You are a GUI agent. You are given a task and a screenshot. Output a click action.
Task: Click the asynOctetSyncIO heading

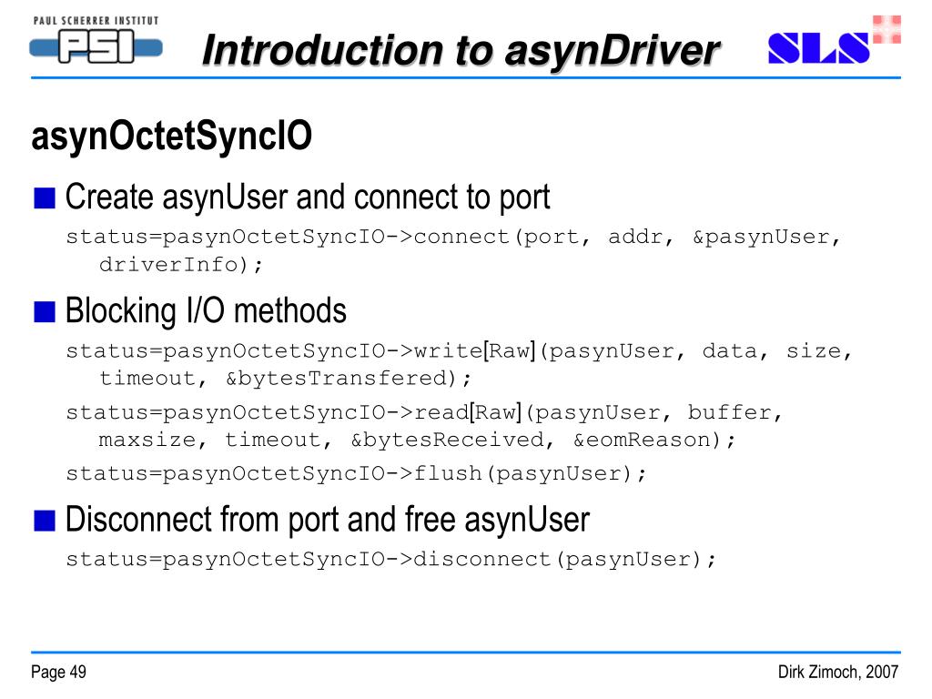coord(172,137)
